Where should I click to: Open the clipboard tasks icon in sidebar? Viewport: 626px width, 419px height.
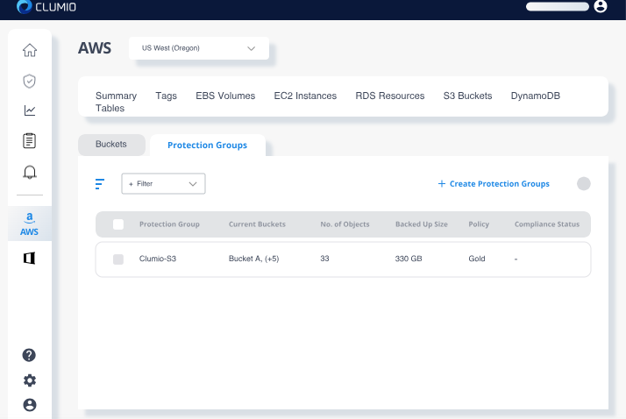[x=30, y=141]
